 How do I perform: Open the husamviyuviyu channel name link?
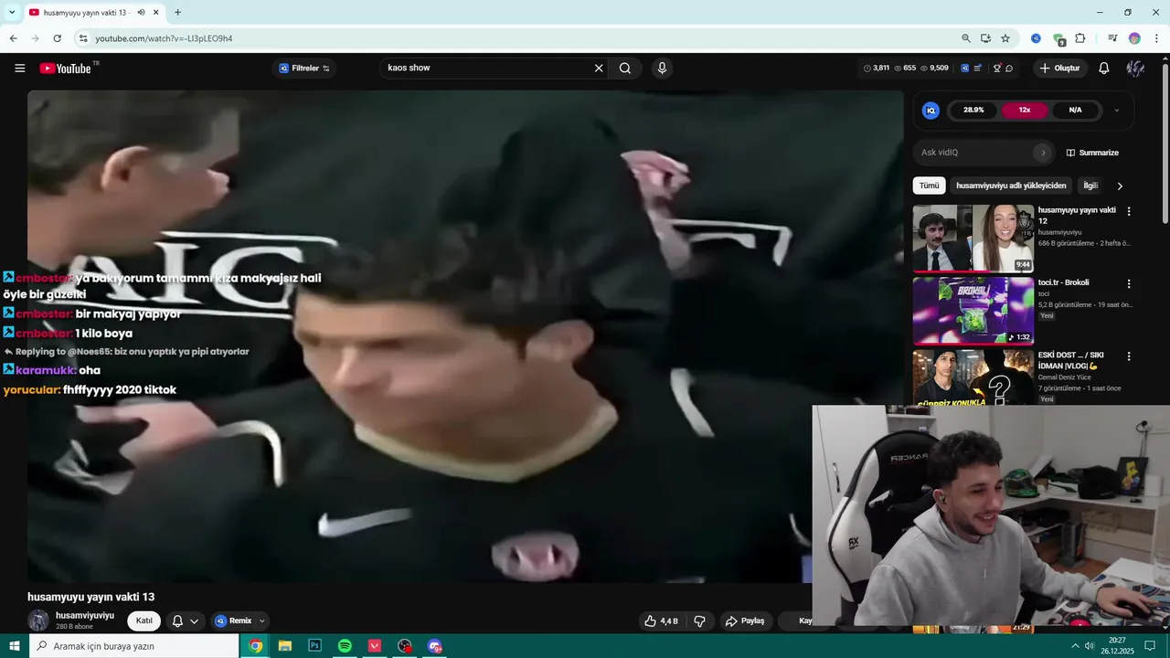(x=85, y=616)
